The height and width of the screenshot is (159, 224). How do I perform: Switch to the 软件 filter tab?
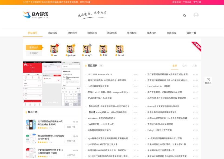pos(185,66)
